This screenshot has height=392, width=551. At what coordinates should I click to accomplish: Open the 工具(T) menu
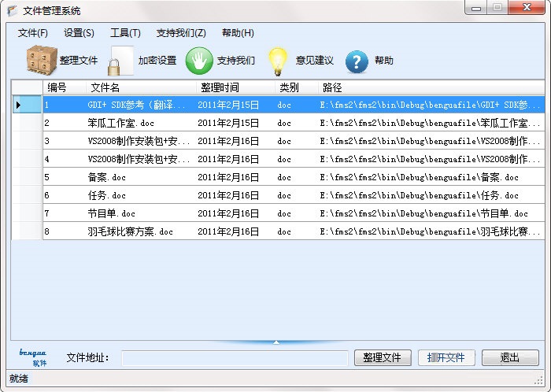pos(125,33)
